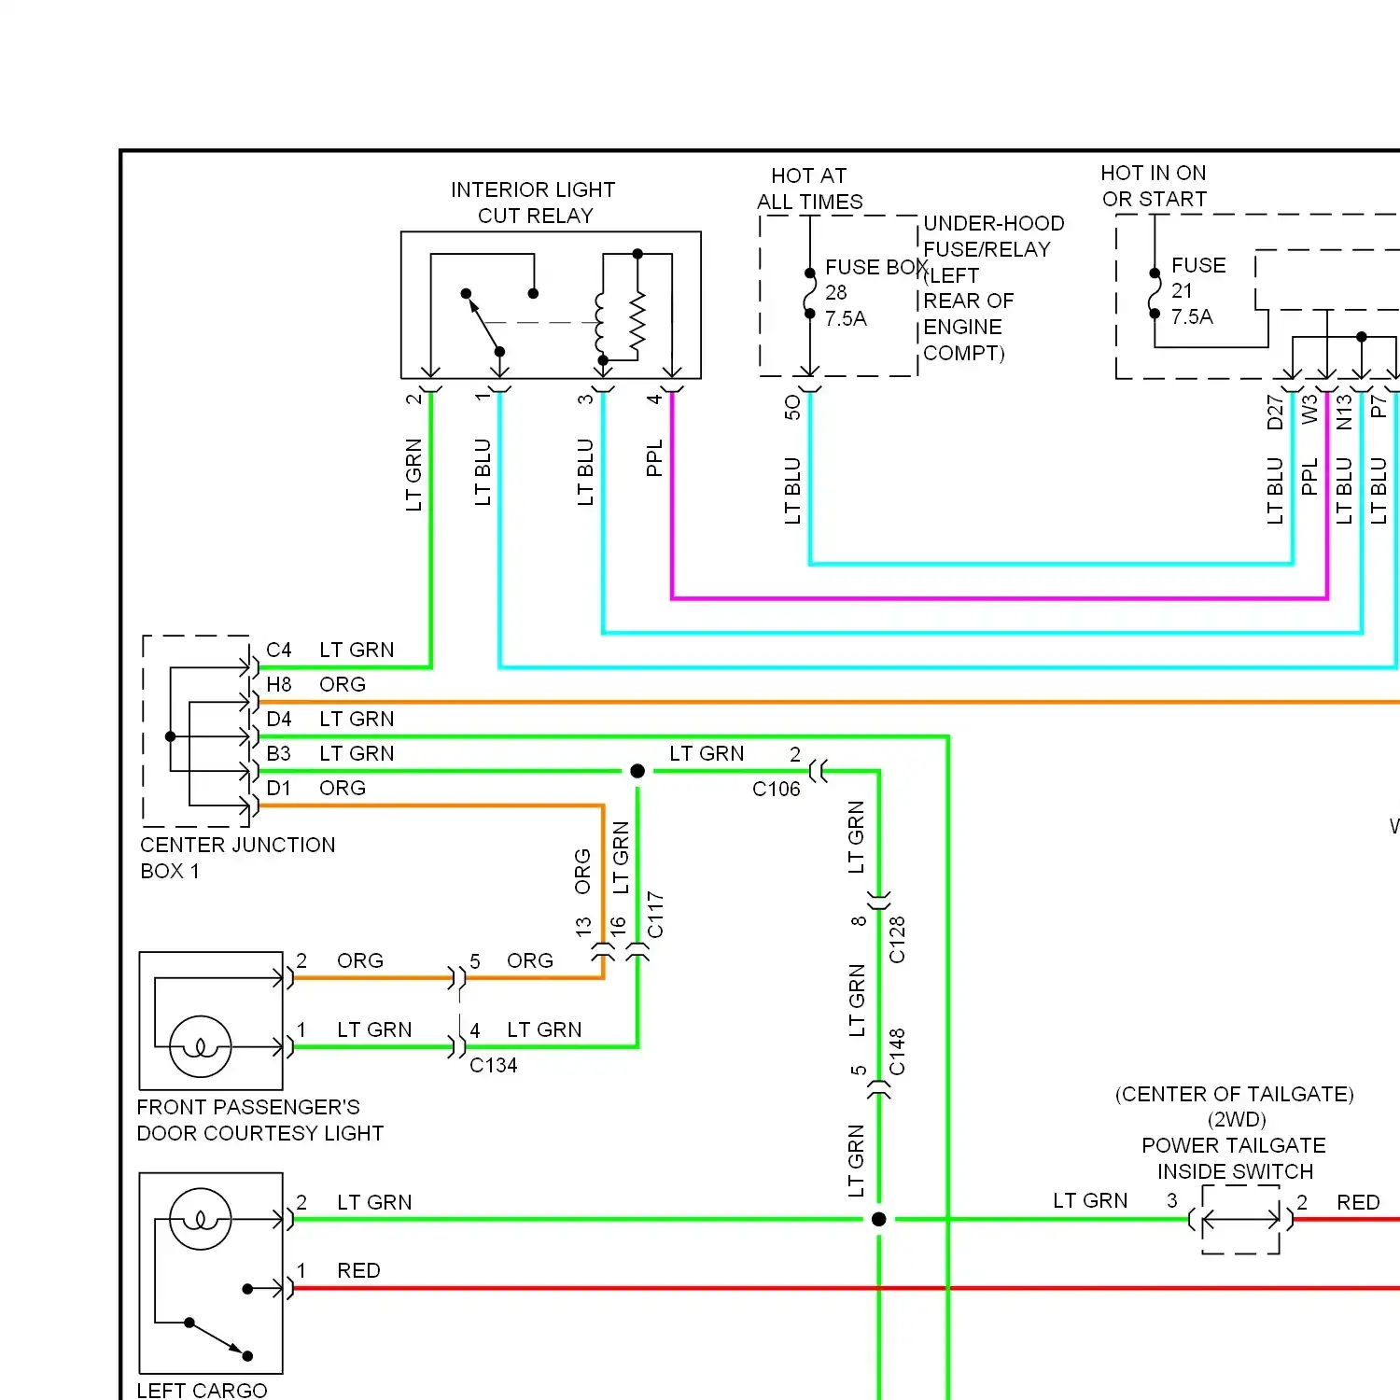The width and height of the screenshot is (1400, 1400).
Task: Click the RED label at left cargo pin 1
Action: coord(358,1270)
